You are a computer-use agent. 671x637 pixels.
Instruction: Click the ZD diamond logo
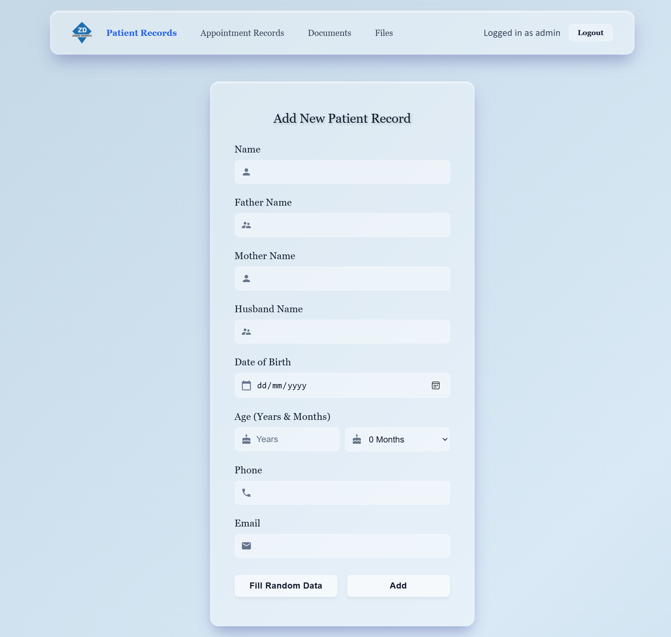[x=82, y=33]
